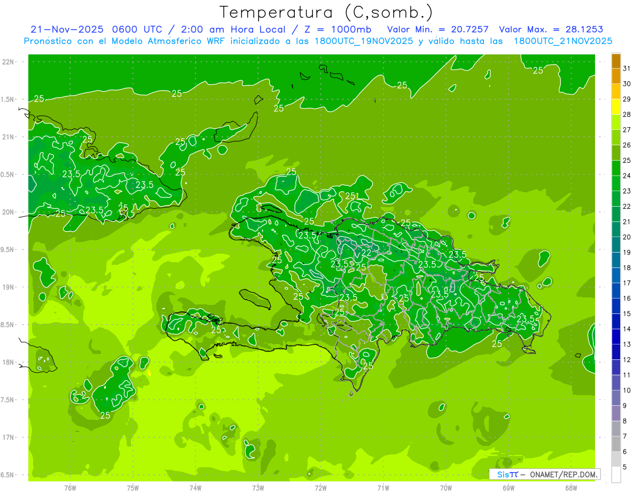Viewport: 641px width, 495px height.
Task: Click the "69W" longitude axis label
Action: click(509, 488)
